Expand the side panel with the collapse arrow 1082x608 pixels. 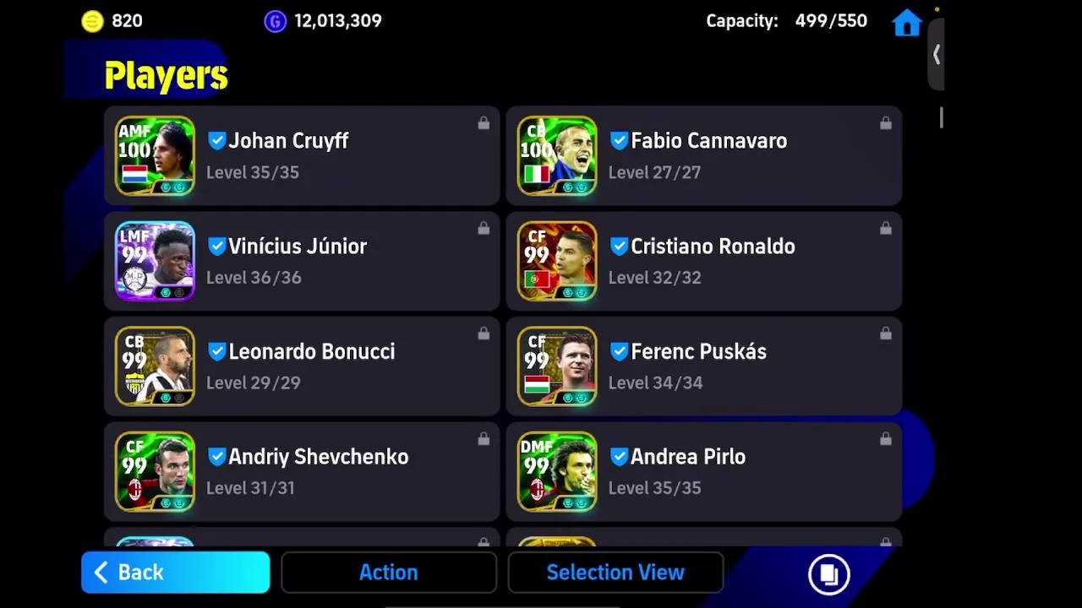click(x=936, y=55)
